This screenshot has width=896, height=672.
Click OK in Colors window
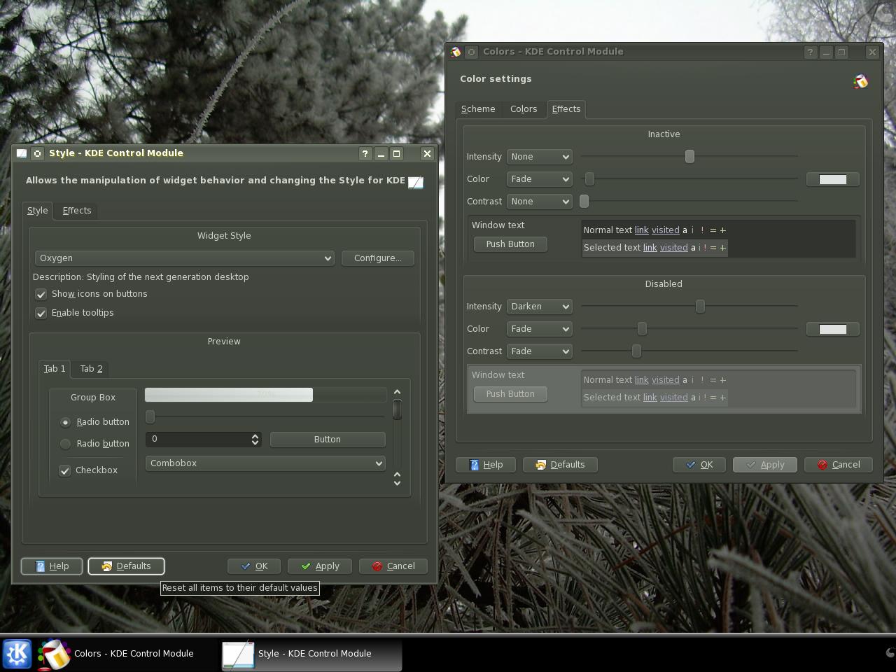tap(699, 465)
